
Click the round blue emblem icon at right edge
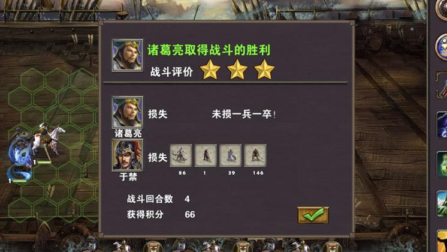coord(442,47)
